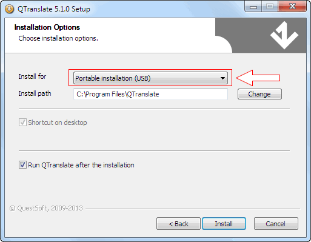Minimize the QTranslate Setup window
This screenshot has height=242, width=311.
pyautogui.click(x=253, y=7)
